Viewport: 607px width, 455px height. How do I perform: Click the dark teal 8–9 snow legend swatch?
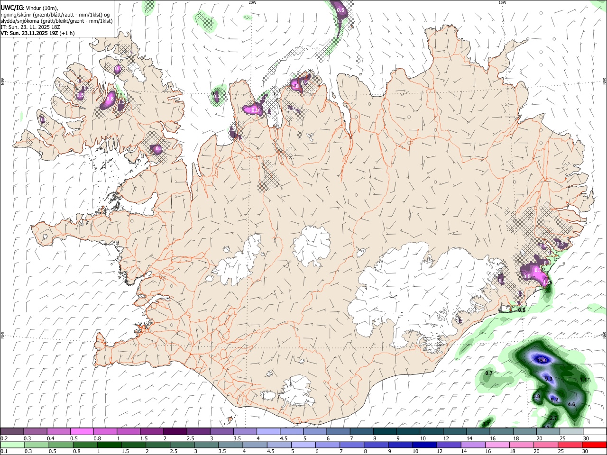coord(385,432)
